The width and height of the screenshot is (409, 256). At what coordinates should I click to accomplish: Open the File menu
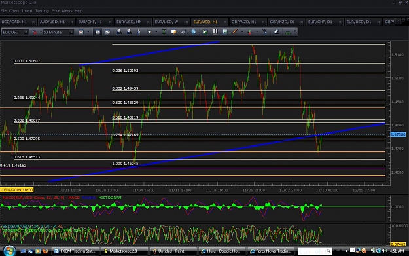[x=3, y=11]
